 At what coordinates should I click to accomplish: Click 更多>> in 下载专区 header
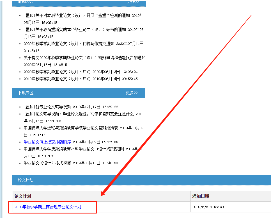[x=132, y=93]
